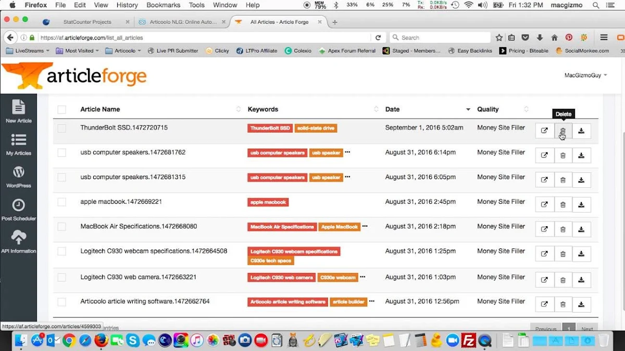Check the Articoolo article writing software checkbox
Screen dimensions: 625x351
tap(61, 302)
